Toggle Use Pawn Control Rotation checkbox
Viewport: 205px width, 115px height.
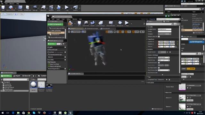(159, 68)
